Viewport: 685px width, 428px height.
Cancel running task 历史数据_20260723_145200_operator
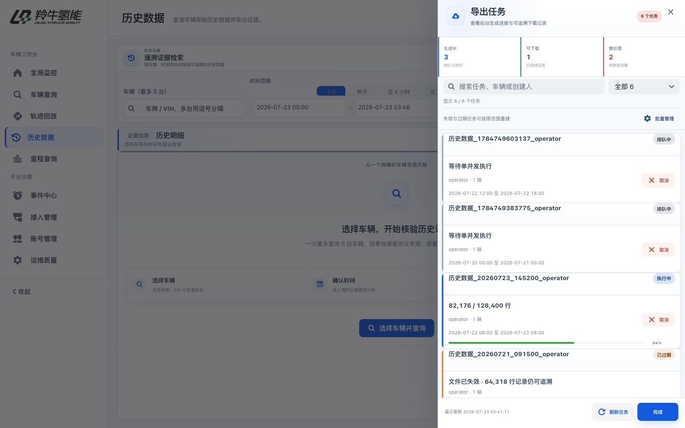tap(658, 320)
